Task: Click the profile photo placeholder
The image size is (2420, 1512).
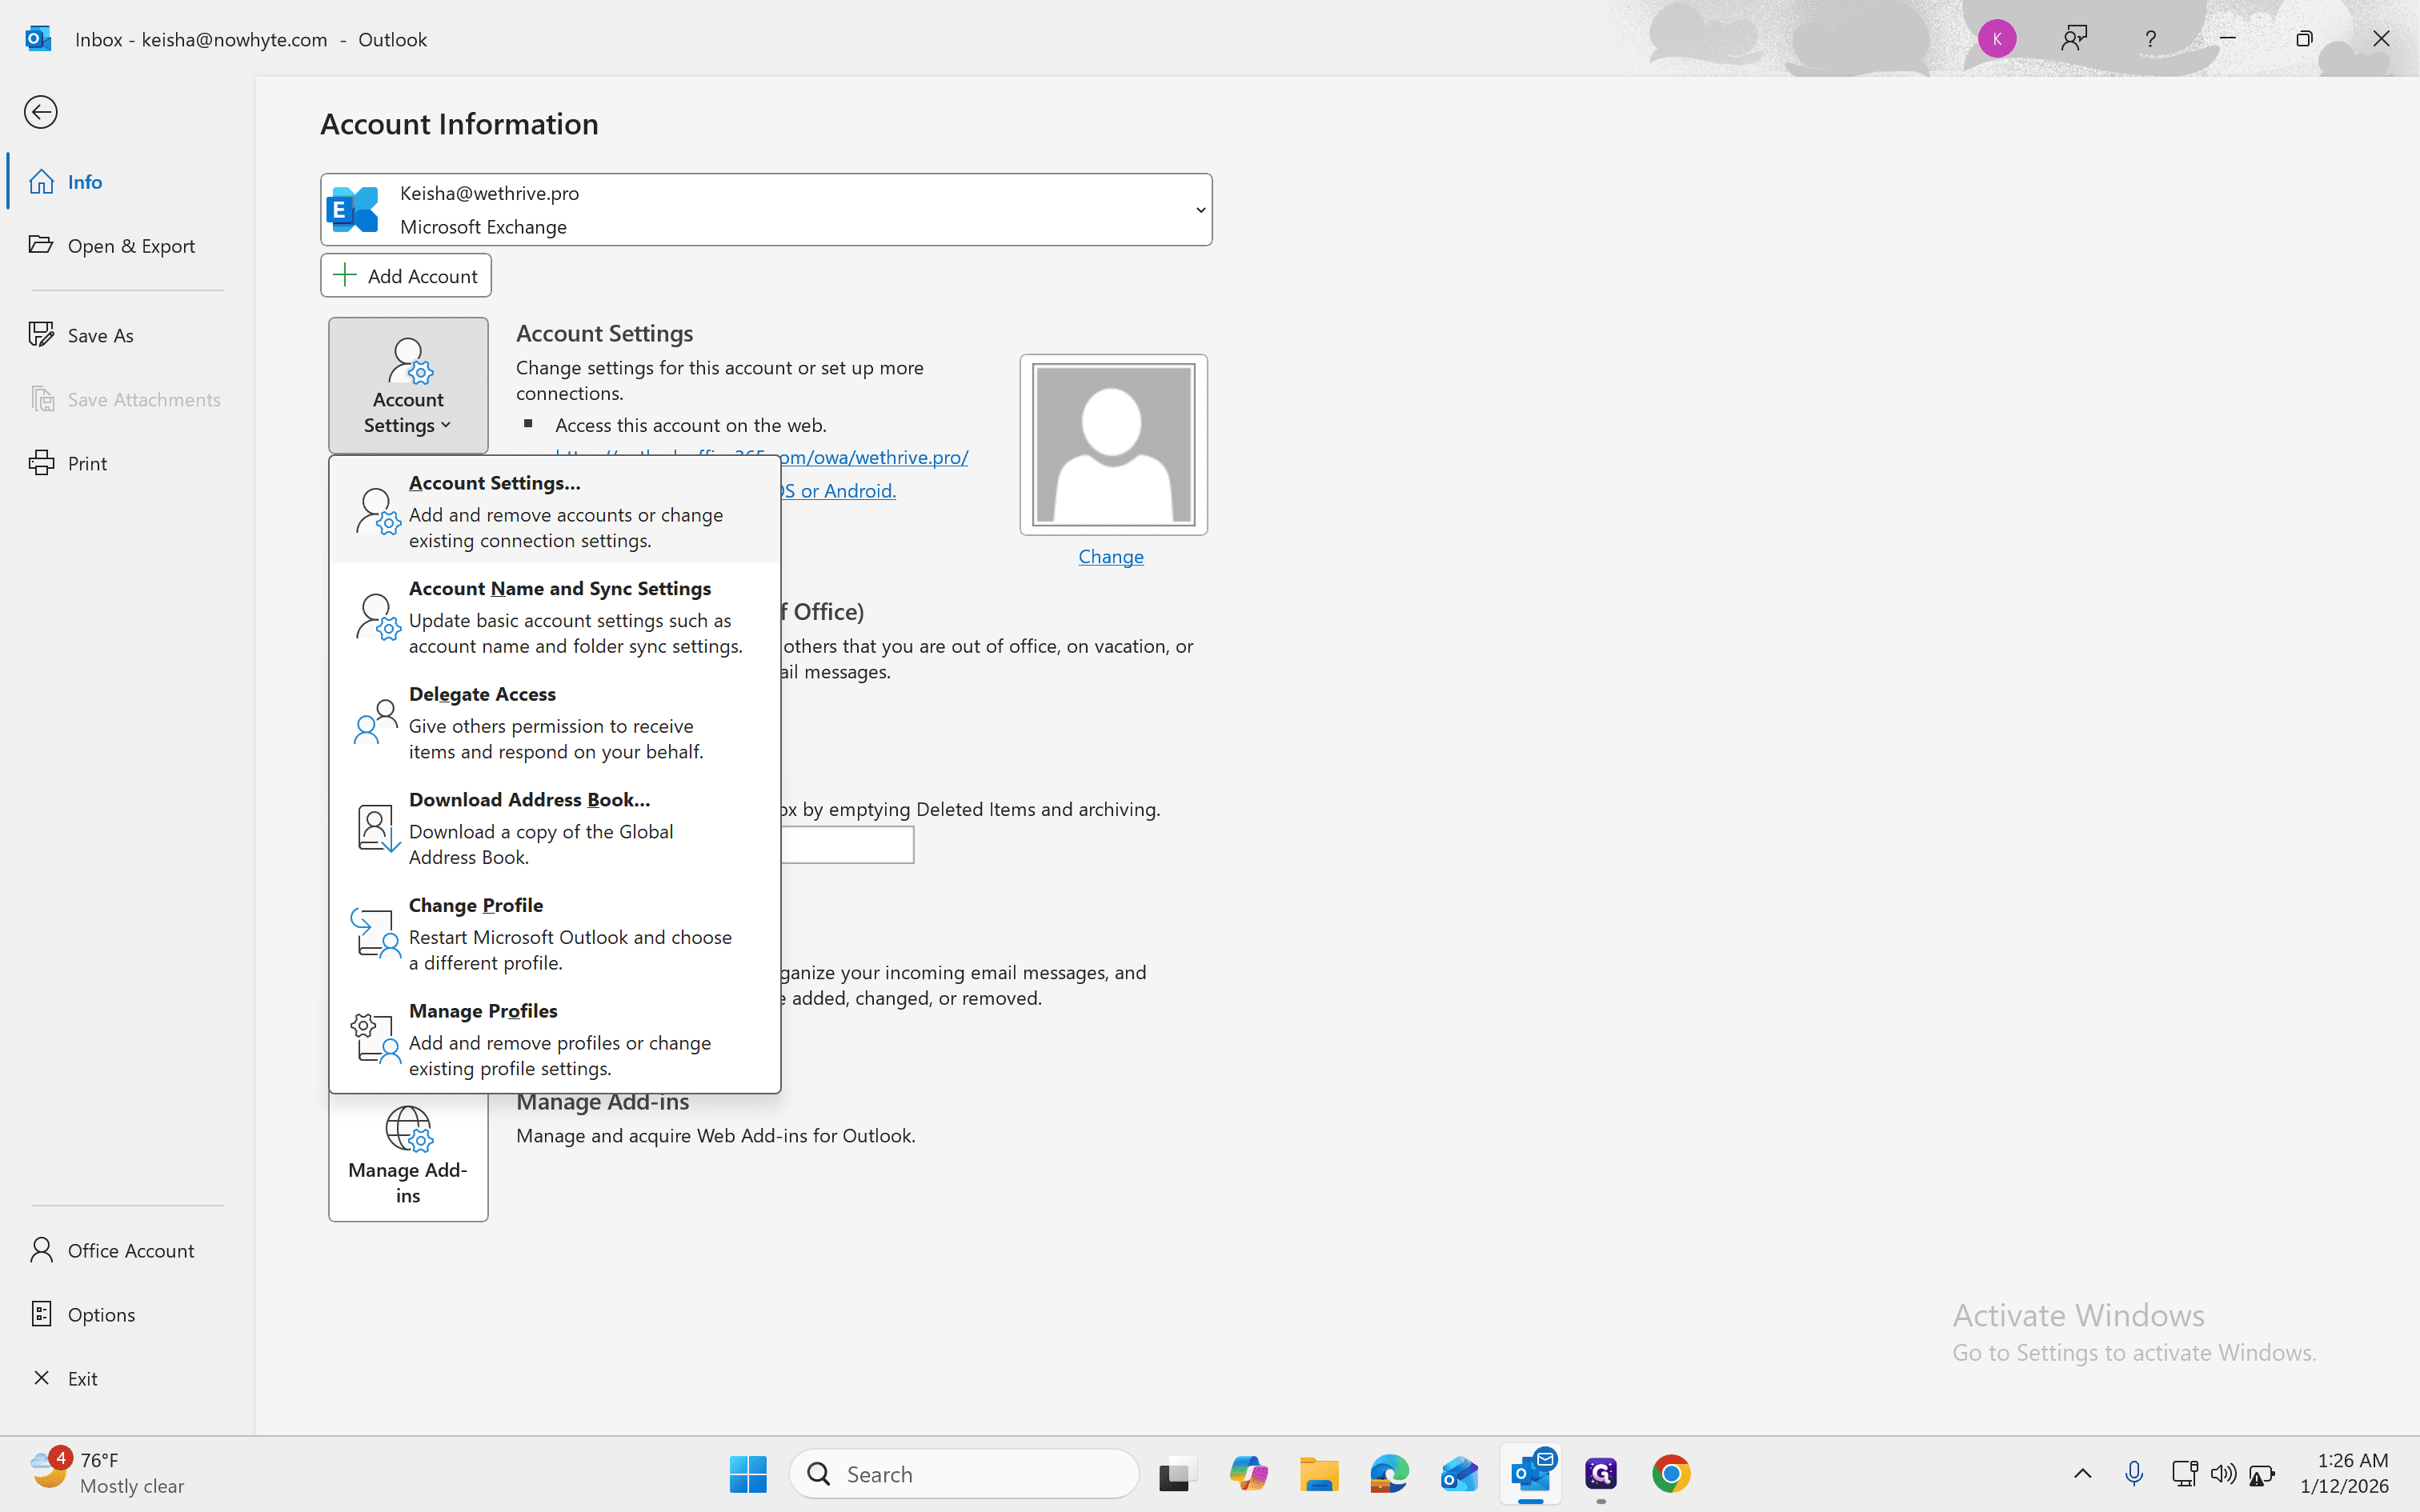Action: [x=1113, y=444]
